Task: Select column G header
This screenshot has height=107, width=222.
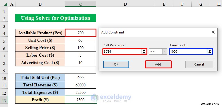Action: [201, 4]
